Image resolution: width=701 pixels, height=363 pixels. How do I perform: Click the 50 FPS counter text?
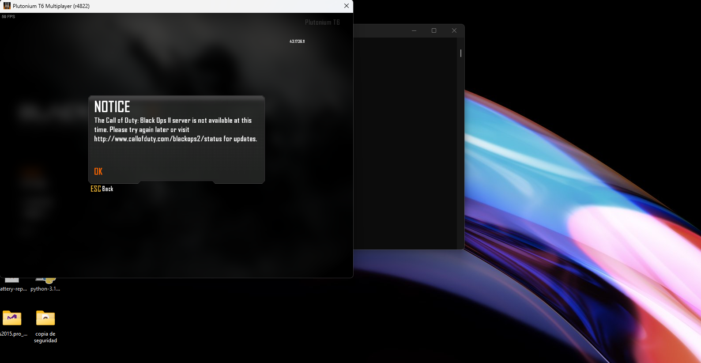(8, 17)
